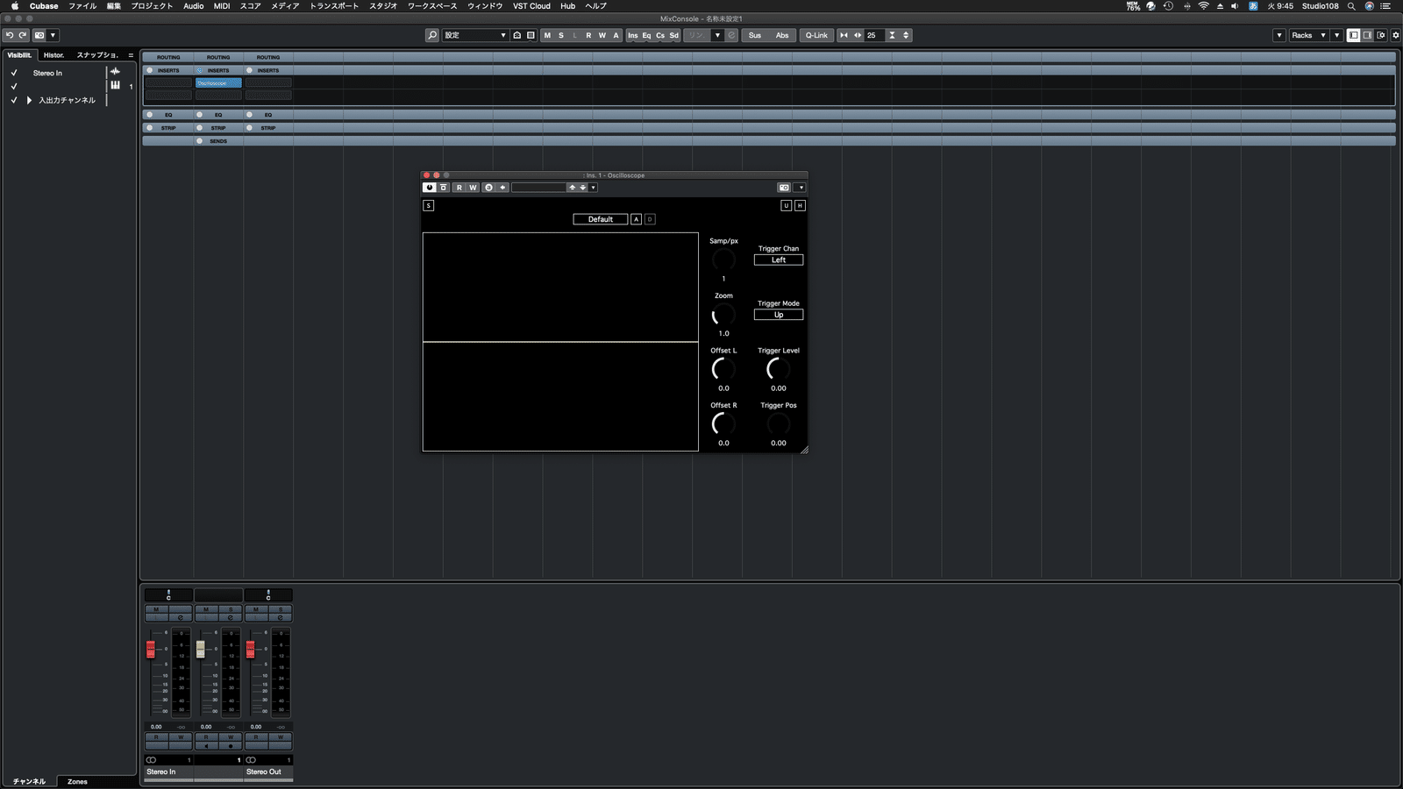The image size is (1403, 789).
Task: Click the Offset R knob
Action: point(723,424)
